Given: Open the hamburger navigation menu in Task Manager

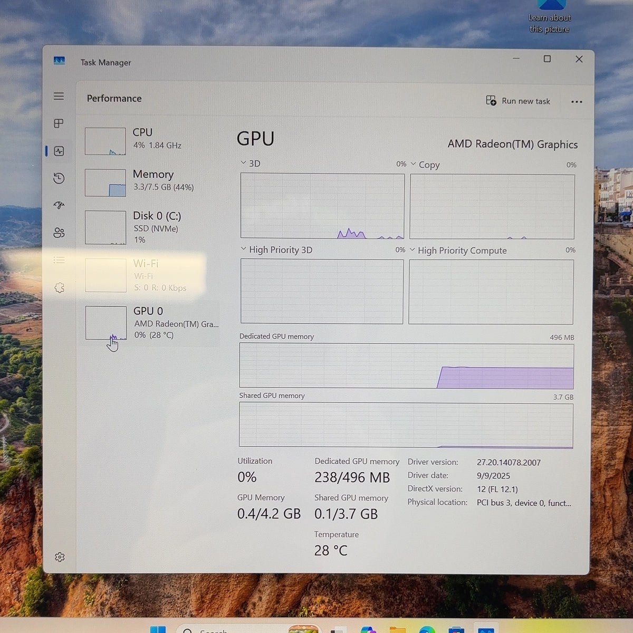Looking at the screenshot, I should pos(59,96).
